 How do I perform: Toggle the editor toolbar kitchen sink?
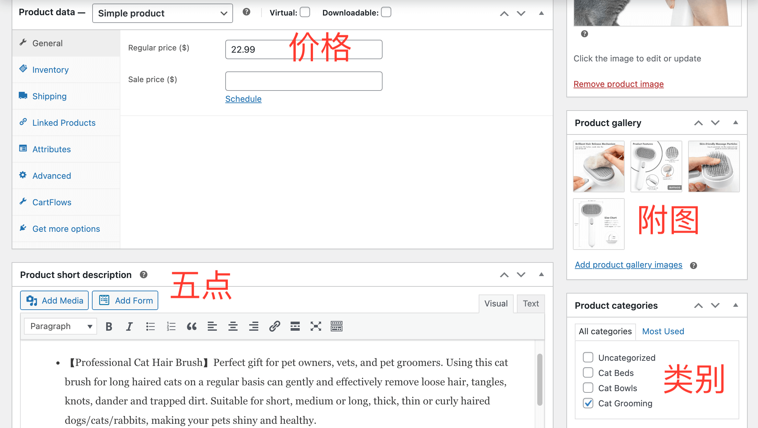337,326
